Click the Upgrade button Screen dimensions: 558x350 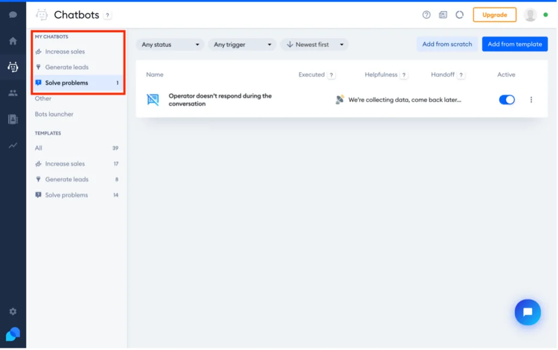[495, 15]
